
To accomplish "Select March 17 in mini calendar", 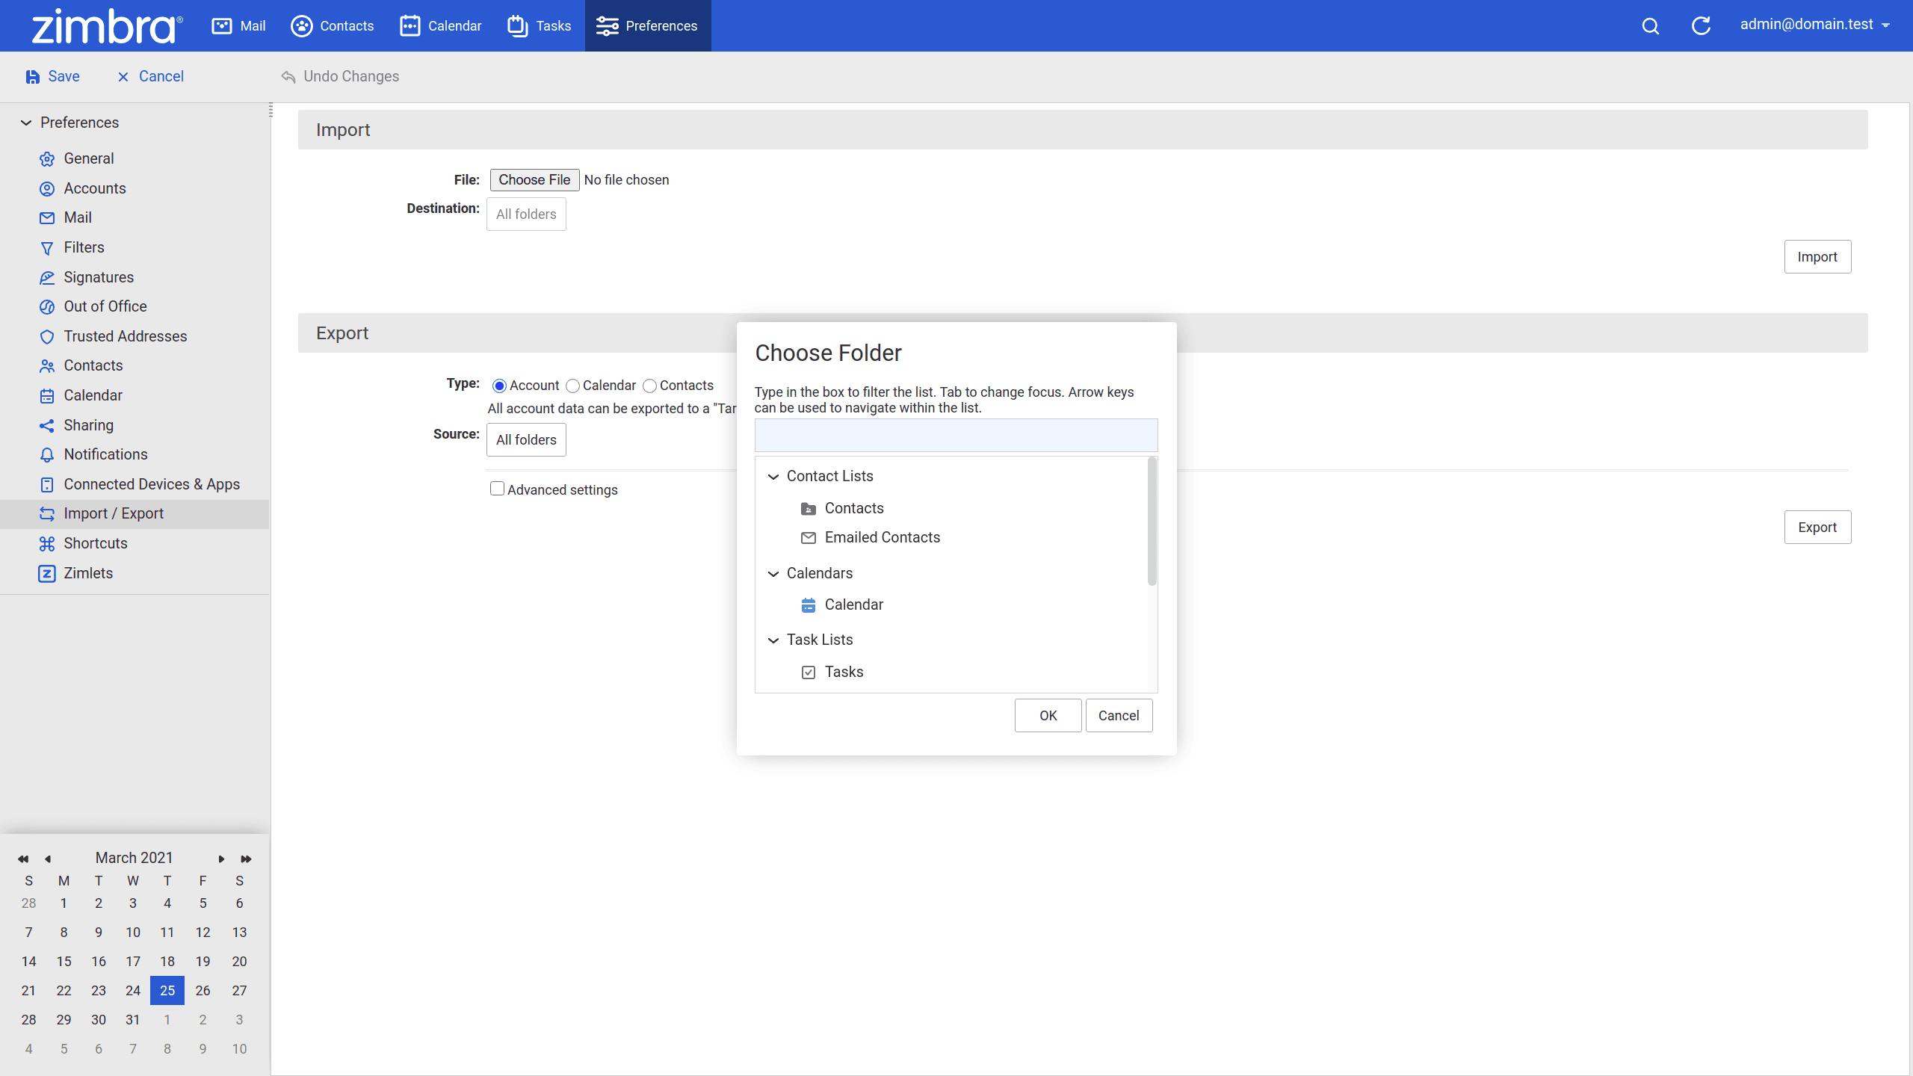I will point(133,962).
